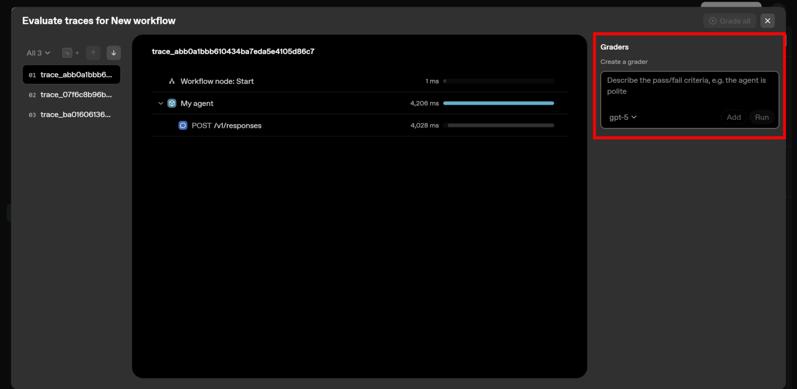Click the My agent blue duration bar
The height and width of the screenshot is (389, 797).
499,103
